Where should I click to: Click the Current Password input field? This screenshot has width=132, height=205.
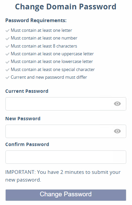coord(66,104)
